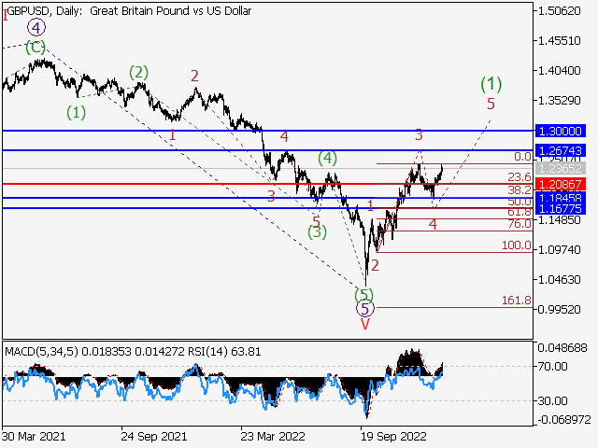Click the 30.00 RSI level label
The height and width of the screenshot is (448, 598).
click(x=552, y=400)
